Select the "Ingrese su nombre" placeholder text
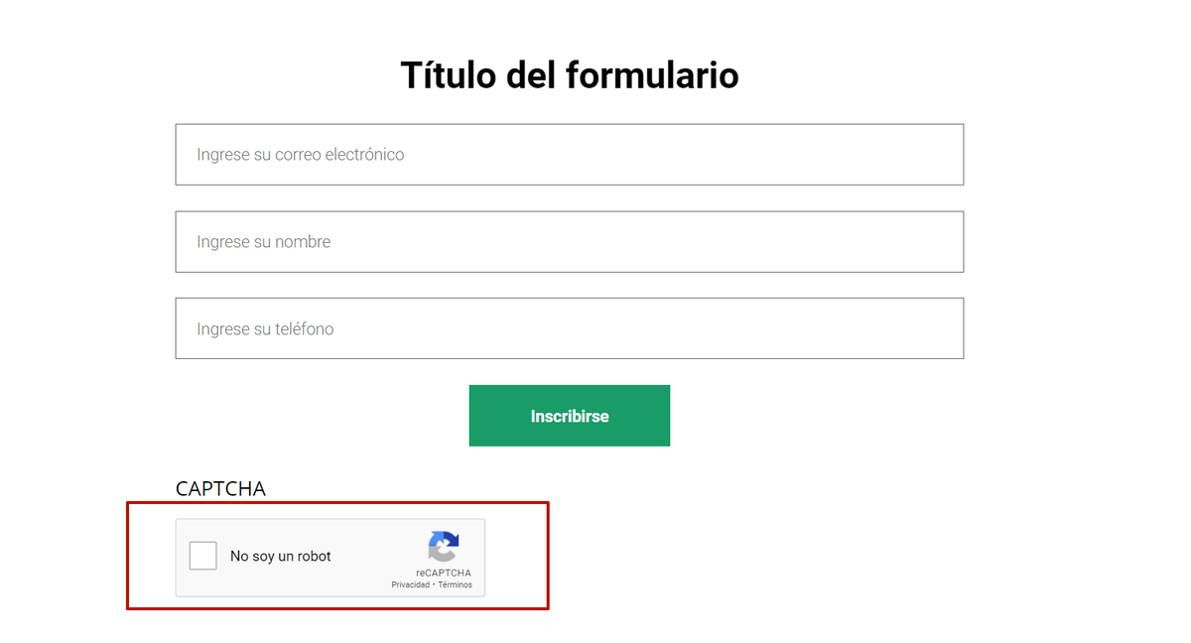 [264, 242]
